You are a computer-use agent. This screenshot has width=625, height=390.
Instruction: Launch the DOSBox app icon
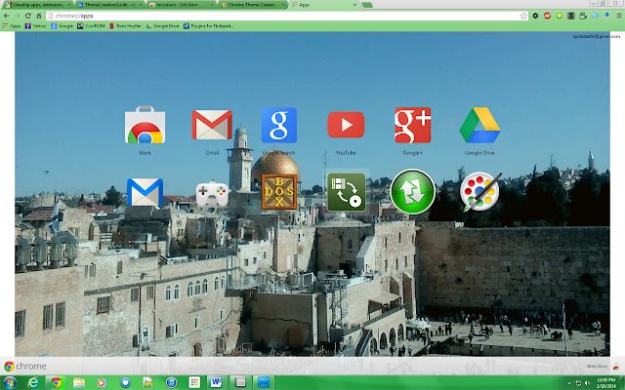pos(279,192)
